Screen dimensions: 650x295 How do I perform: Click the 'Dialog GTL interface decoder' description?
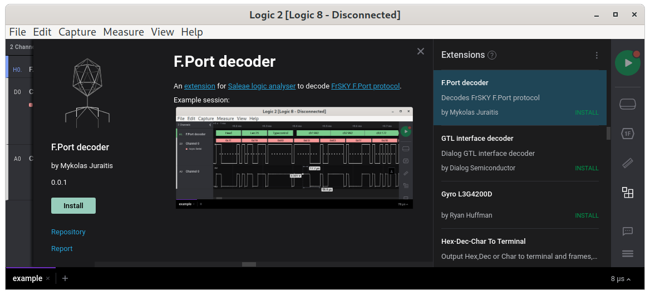[x=488, y=153]
